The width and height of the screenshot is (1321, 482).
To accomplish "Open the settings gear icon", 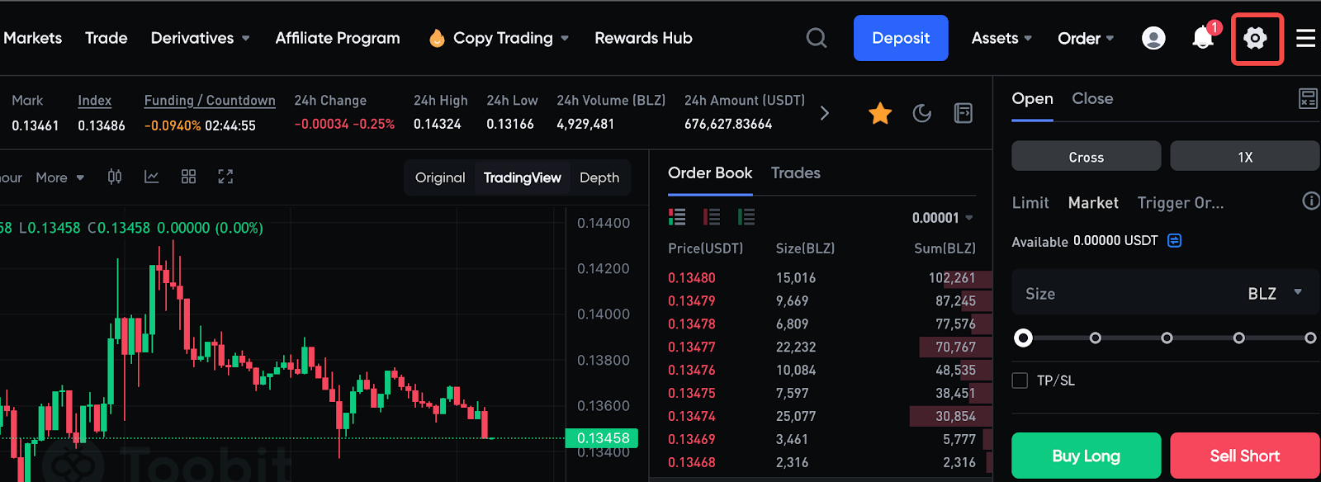I will coord(1255,38).
